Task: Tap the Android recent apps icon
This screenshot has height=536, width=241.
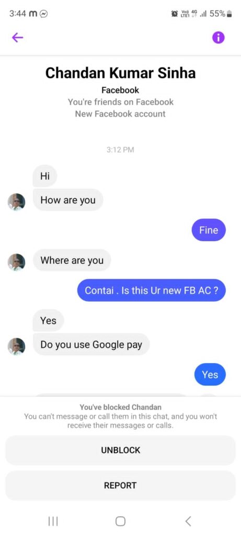Action: pyautogui.click(x=53, y=521)
